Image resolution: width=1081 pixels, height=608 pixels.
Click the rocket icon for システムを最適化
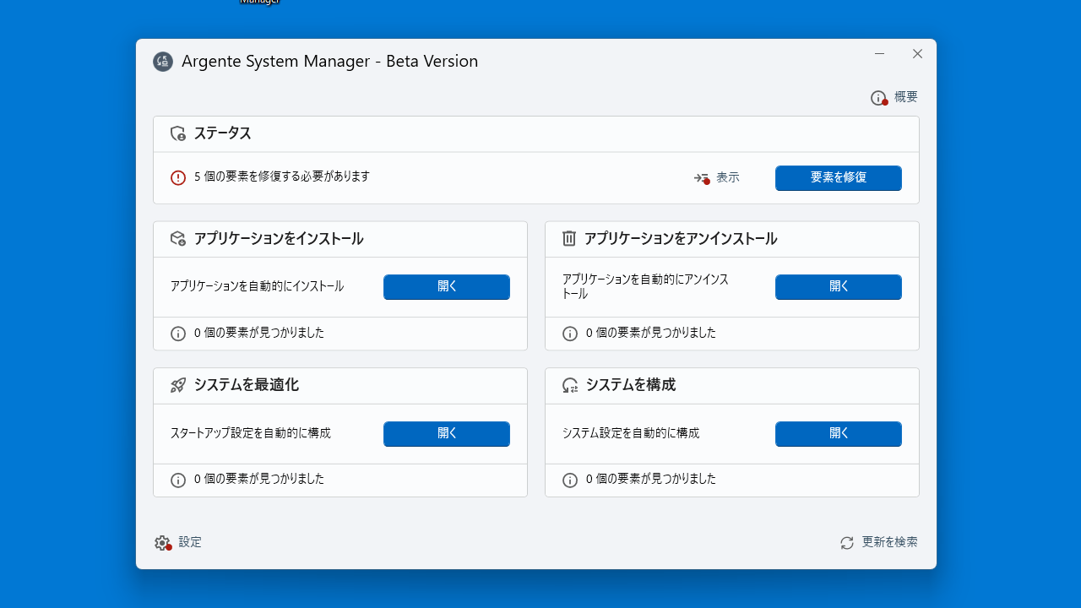click(x=177, y=385)
